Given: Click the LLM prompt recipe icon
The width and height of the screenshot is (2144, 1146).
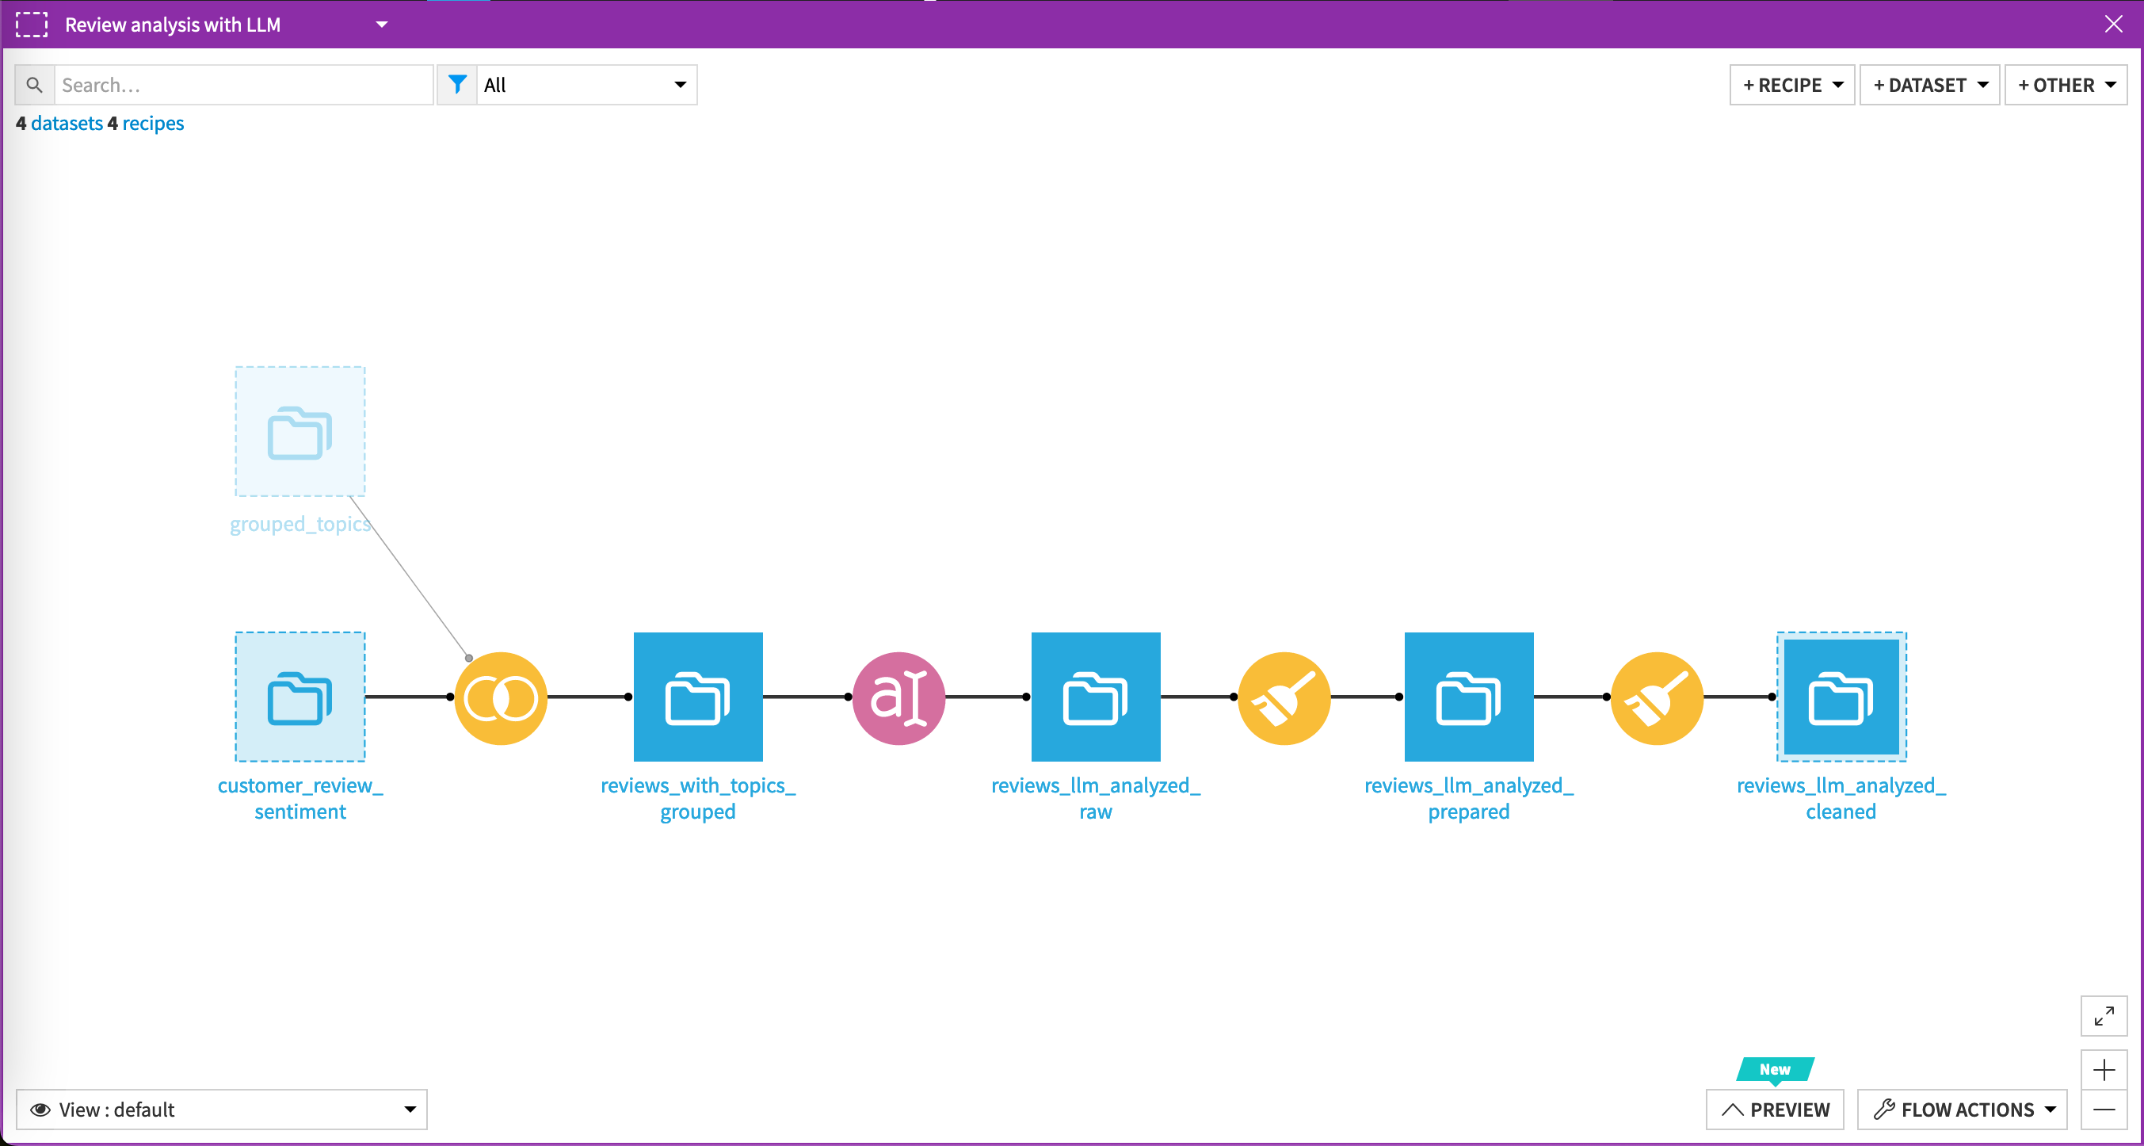Looking at the screenshot, I should 898,697.
